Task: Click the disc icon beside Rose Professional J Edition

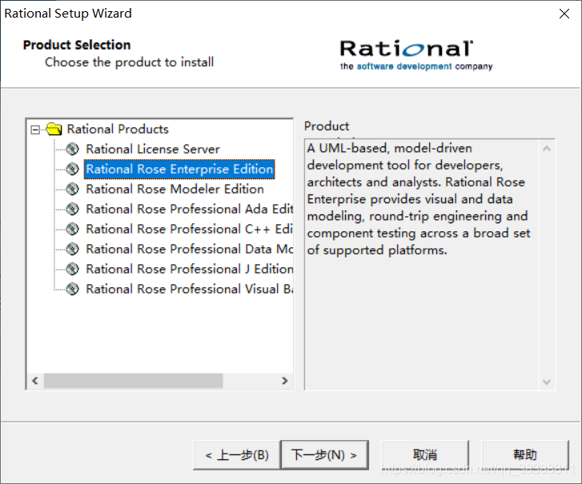Action: (x=72, y=269)
